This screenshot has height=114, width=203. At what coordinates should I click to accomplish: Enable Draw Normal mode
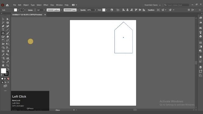coord(2,82)
